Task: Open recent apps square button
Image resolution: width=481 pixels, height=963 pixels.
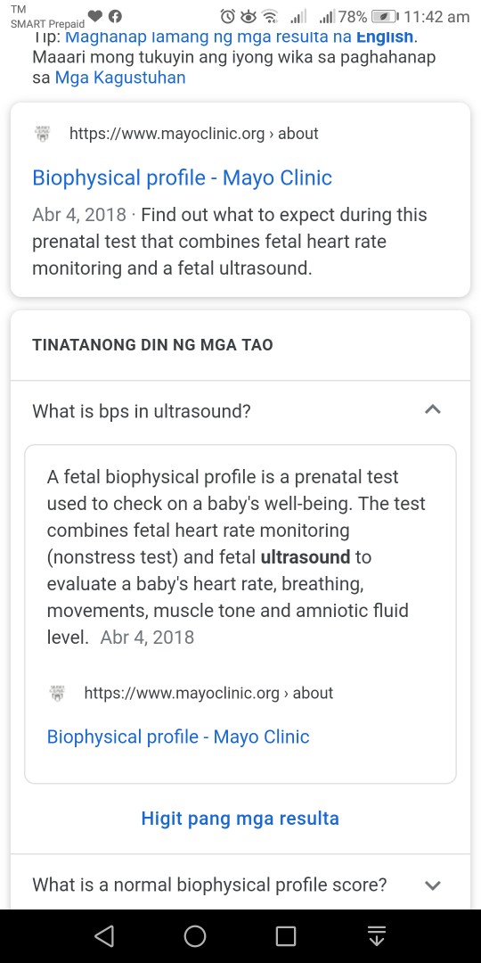Action: click(286, 936)
